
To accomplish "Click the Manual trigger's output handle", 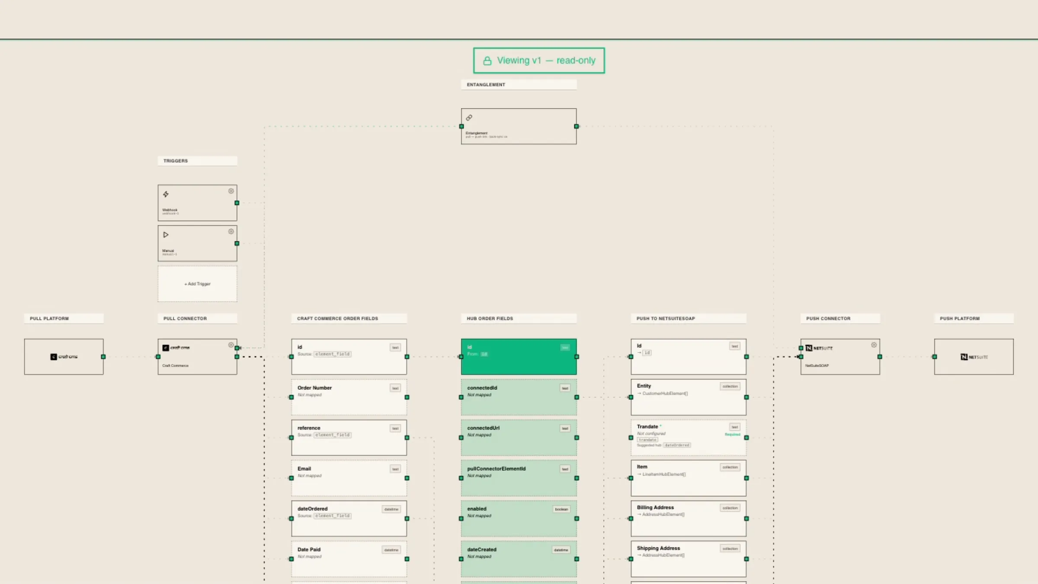I will coord(237,244).
